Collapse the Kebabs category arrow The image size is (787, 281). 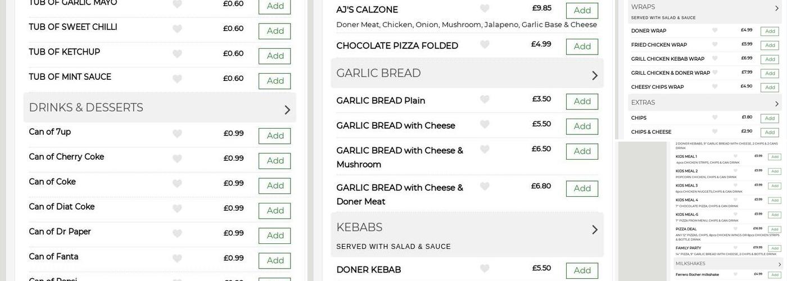(595, 229)
